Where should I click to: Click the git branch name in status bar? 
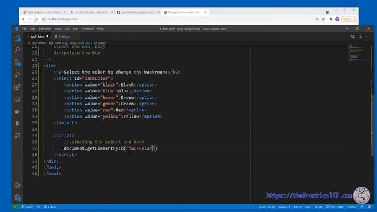(27, 207)
